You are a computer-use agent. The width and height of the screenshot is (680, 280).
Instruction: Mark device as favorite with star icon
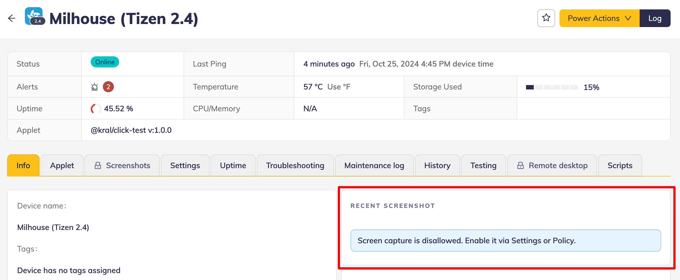(x=546, y=18)
